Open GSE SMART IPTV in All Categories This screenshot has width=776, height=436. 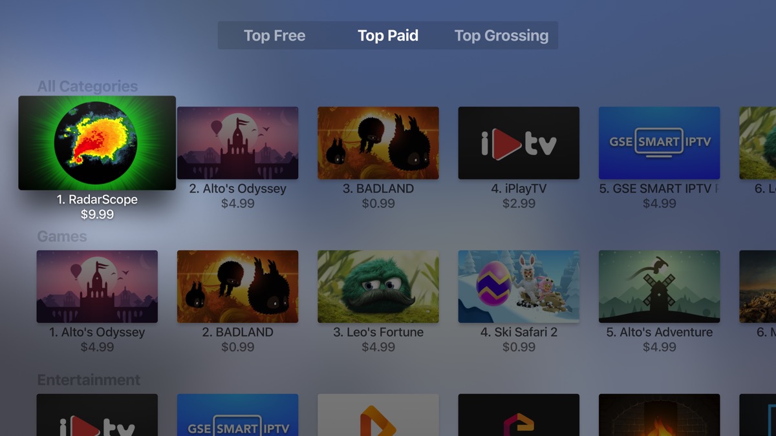click(659, 143)
